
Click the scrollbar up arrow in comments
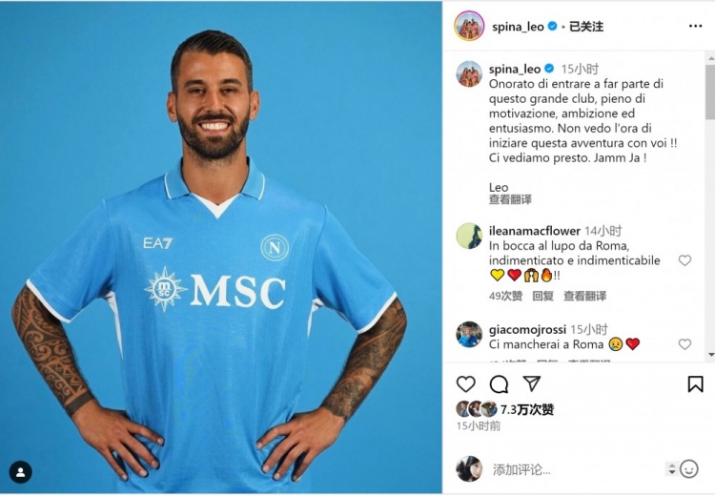click(710, 58)
